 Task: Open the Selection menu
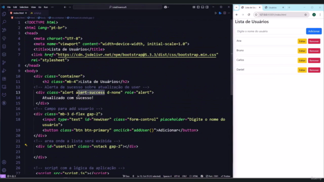[x=24, y=7]
